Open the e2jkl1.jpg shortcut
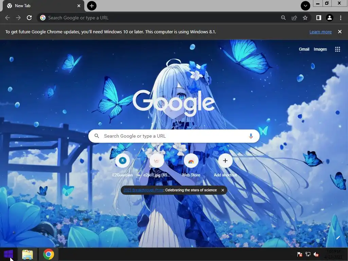This screenshot has width=348, height=261. click(157, 165)
